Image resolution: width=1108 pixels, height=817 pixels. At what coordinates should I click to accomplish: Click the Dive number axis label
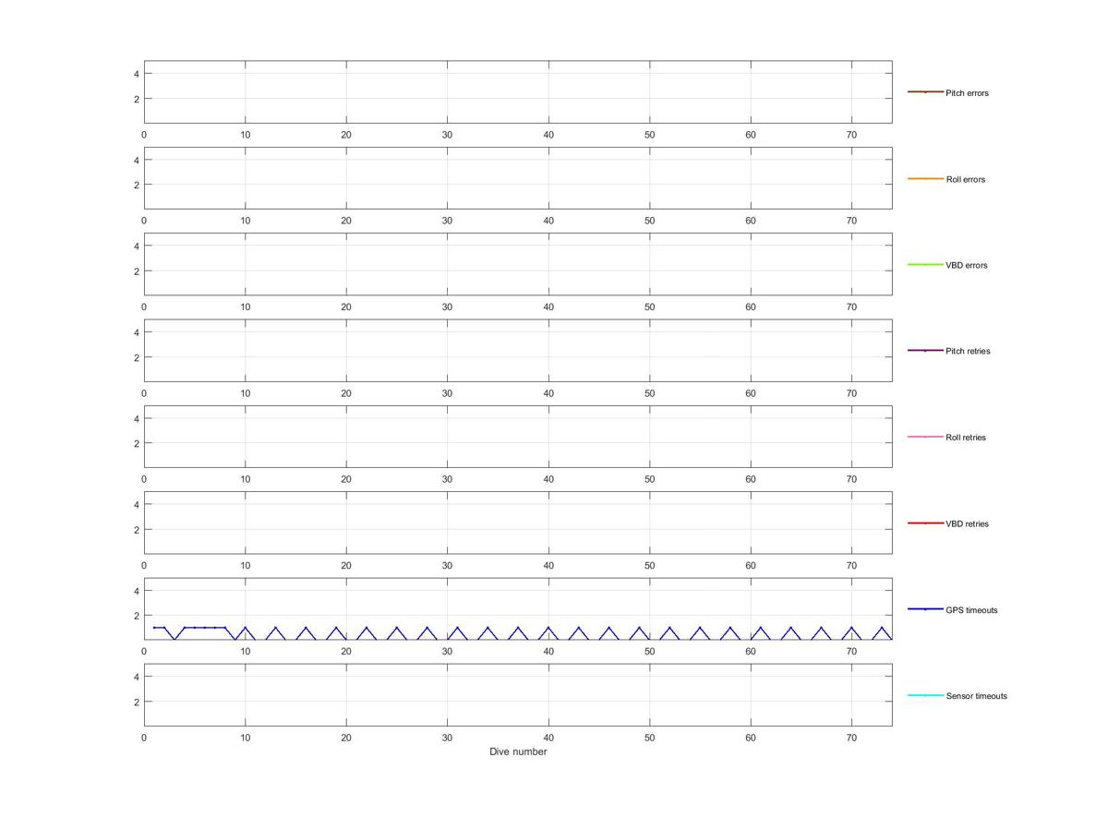(518, 751)
